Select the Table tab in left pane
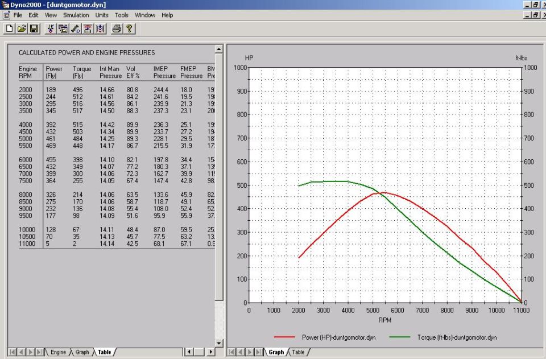 [104, 352]
